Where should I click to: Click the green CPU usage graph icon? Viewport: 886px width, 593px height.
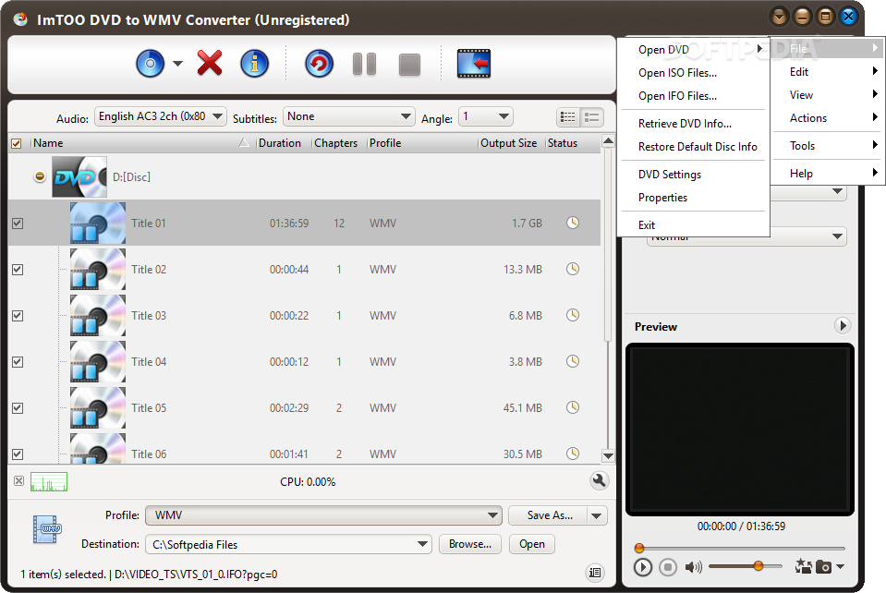pyautogui.click(x=49, y=482)
